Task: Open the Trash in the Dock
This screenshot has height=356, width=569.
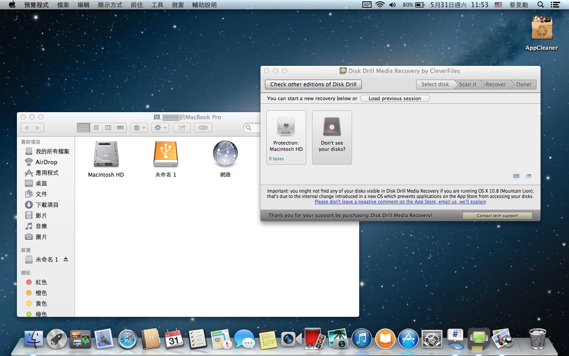Action: coord(538,340)
